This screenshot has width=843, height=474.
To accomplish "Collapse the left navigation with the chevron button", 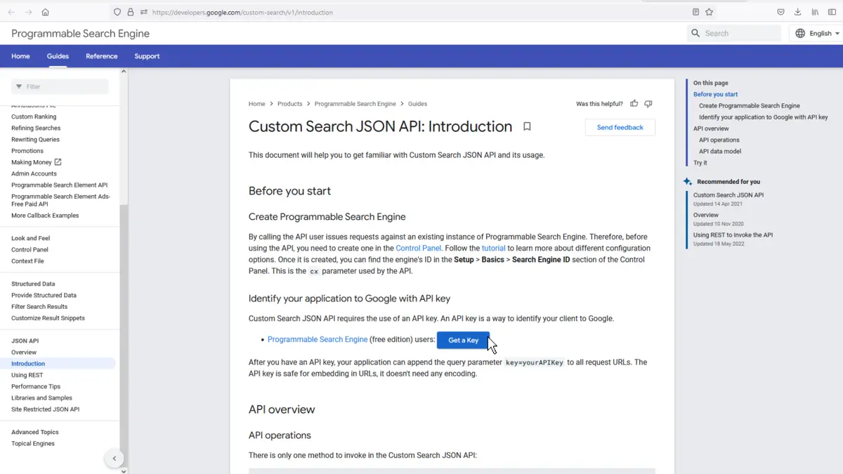I will point(115,459).
